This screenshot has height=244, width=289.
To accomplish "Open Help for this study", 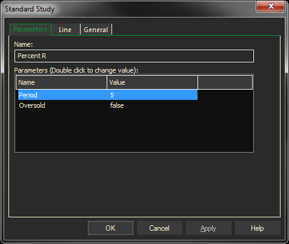I will click(x=257, y=228).
